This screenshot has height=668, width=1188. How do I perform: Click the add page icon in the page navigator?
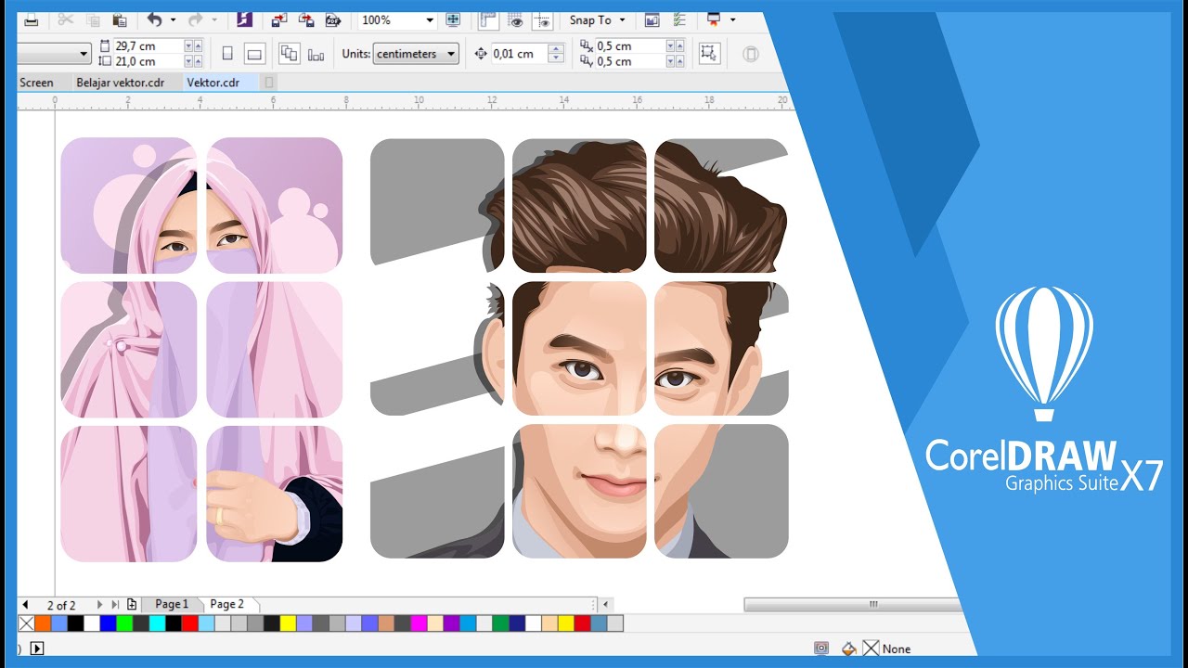[132, 604]
